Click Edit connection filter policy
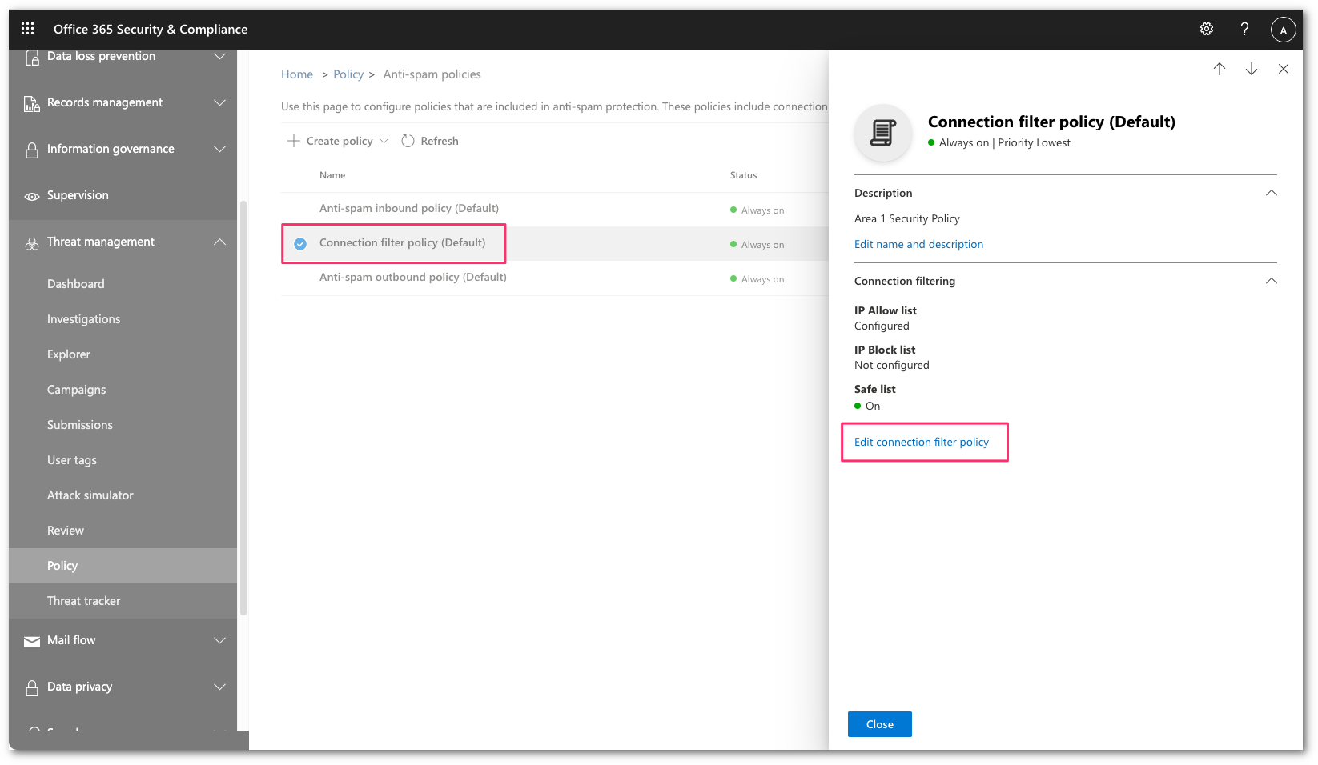This screenshot has height=765, width=1318. 921,441
